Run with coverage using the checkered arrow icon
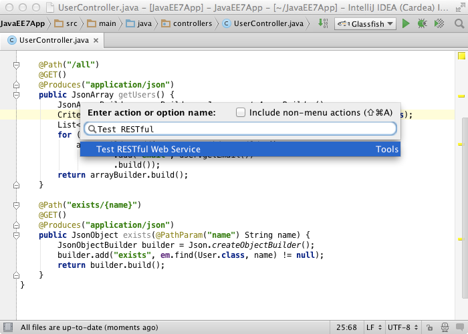The image size is (468, 334). 439,23
